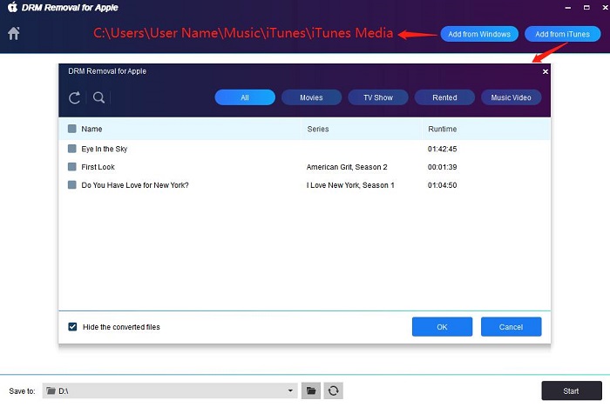
Task: Click the OK button
Action: point(442,327)
